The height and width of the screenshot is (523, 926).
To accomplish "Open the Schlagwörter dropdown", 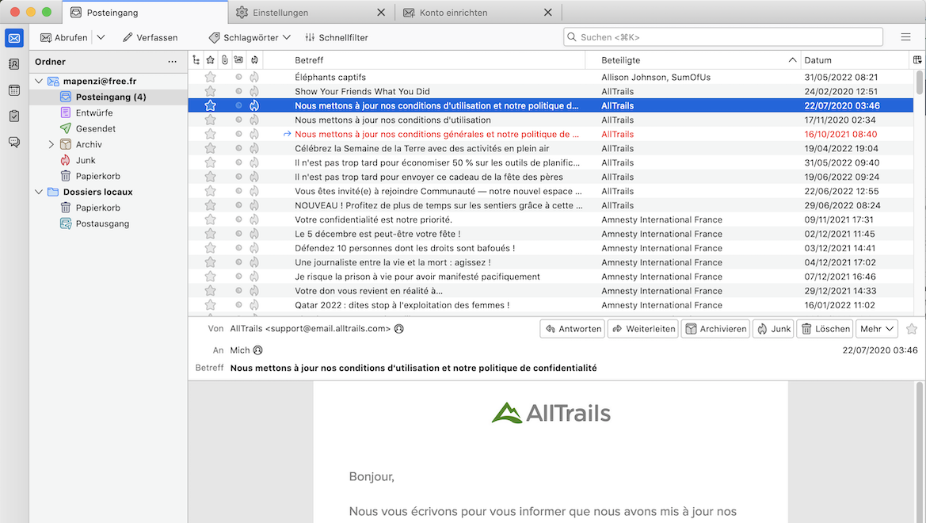I will point(250,37).
